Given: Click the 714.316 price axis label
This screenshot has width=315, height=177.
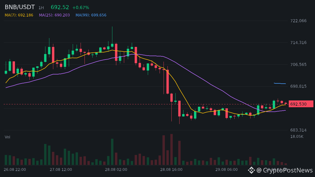Looking at the screenshot, I should coord(298,42).
